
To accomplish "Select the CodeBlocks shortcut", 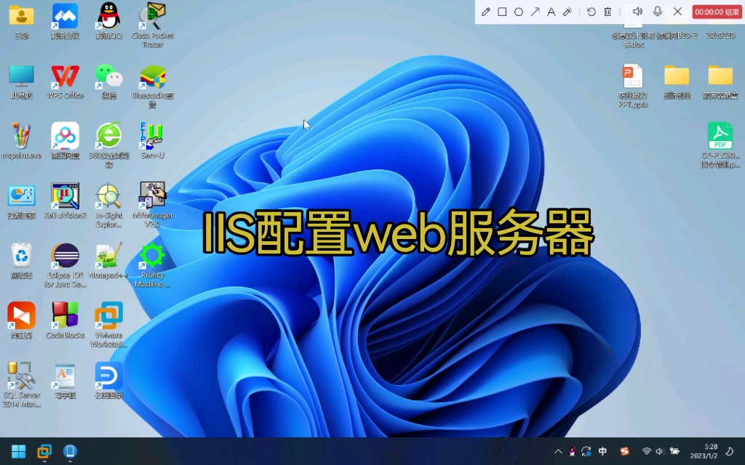I will [65, 320].
